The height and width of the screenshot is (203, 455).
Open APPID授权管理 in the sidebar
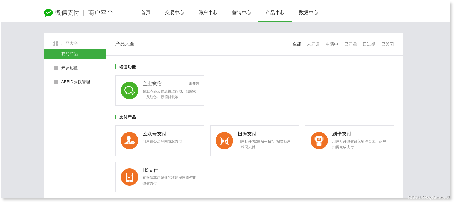pyautogui.click(x=75, y=82)
